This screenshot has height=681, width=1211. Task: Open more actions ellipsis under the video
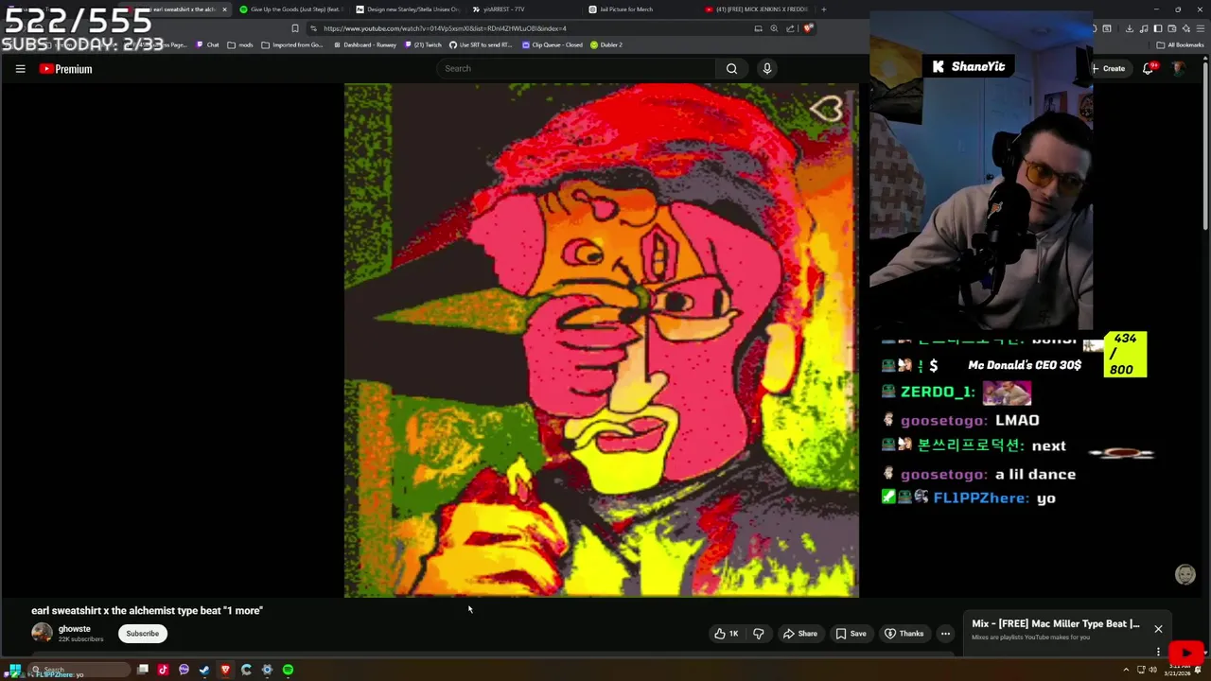tap(945, 634)
